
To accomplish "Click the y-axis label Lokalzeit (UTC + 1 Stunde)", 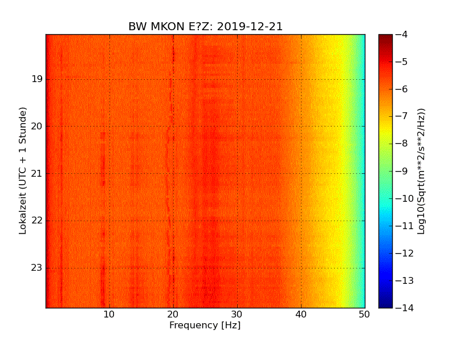I will pos(23,171).
